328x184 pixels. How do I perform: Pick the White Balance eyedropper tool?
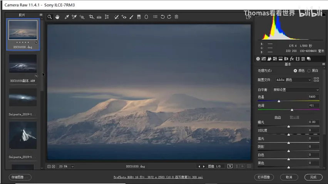point(67,17)
